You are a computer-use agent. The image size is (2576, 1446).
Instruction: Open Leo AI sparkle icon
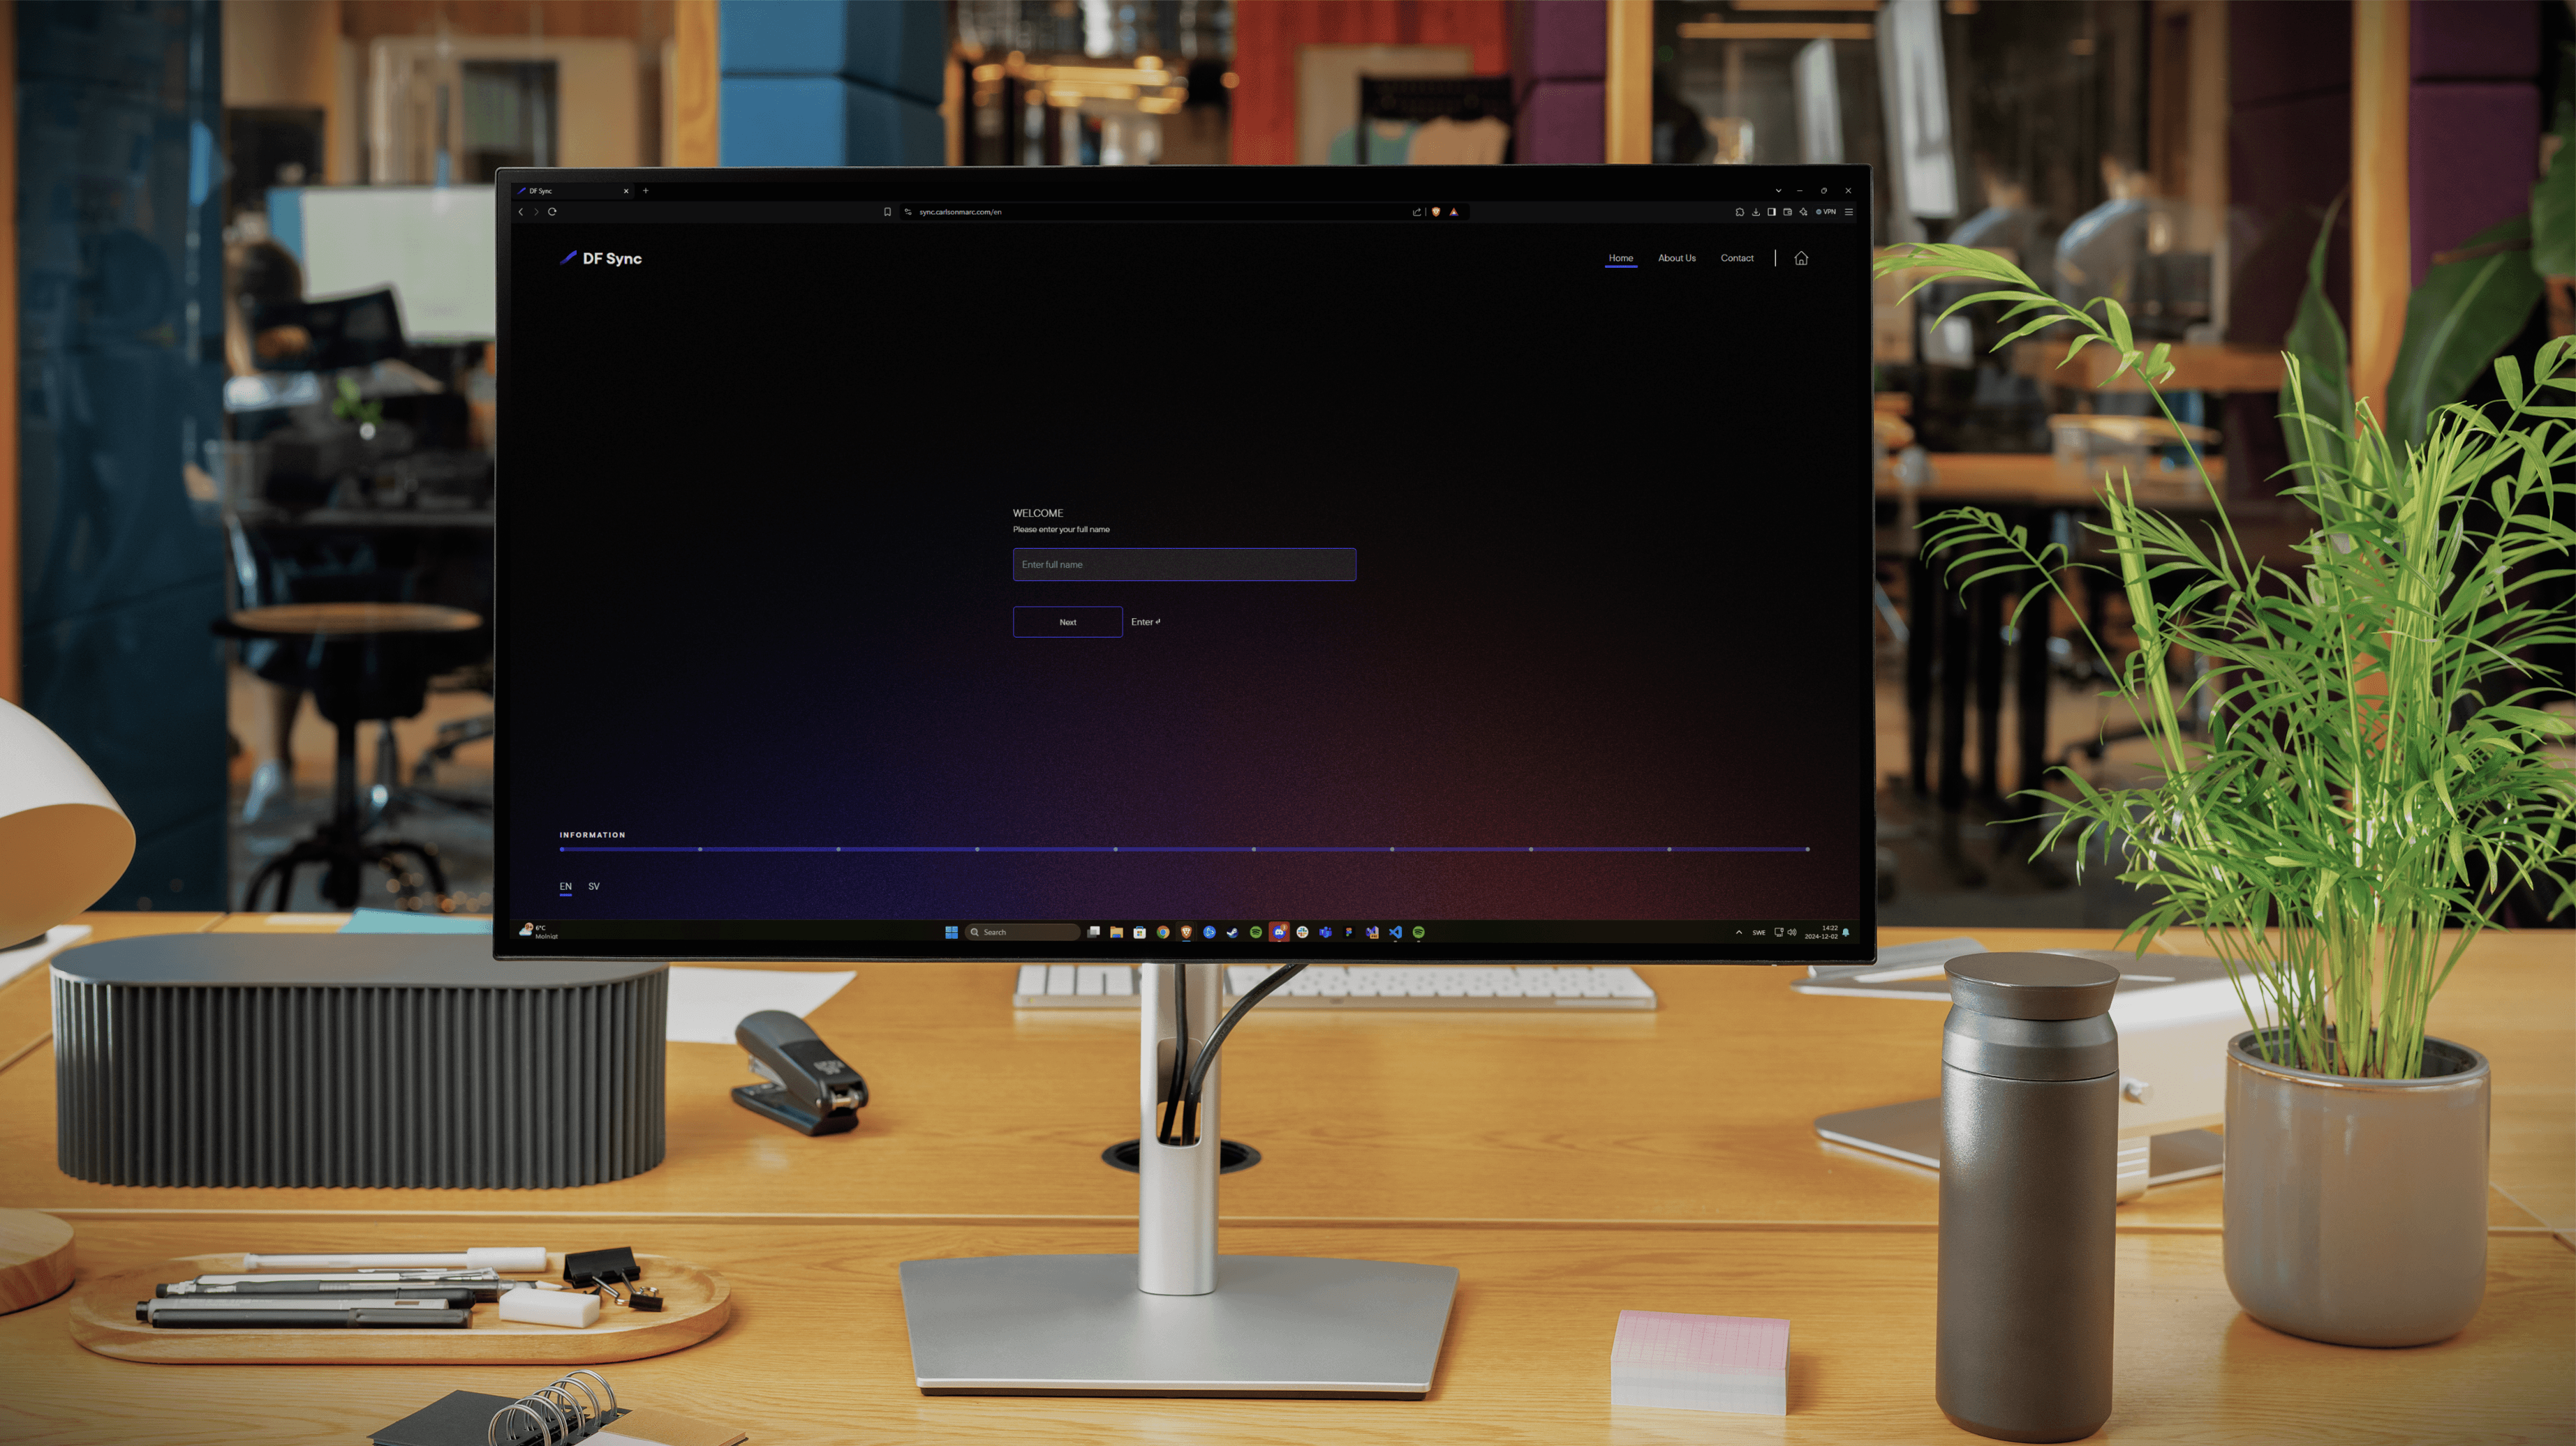[1804, 212]
